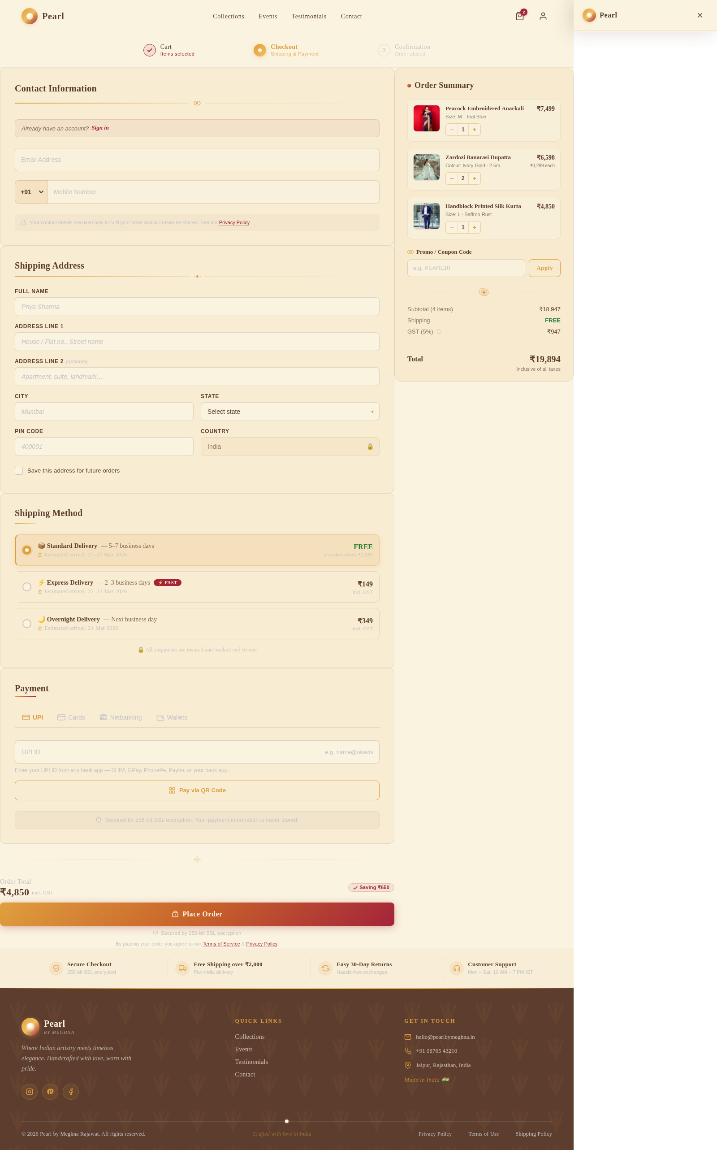
Task: Open the Collections navigation menu item
Action: (x=228, y=16)
